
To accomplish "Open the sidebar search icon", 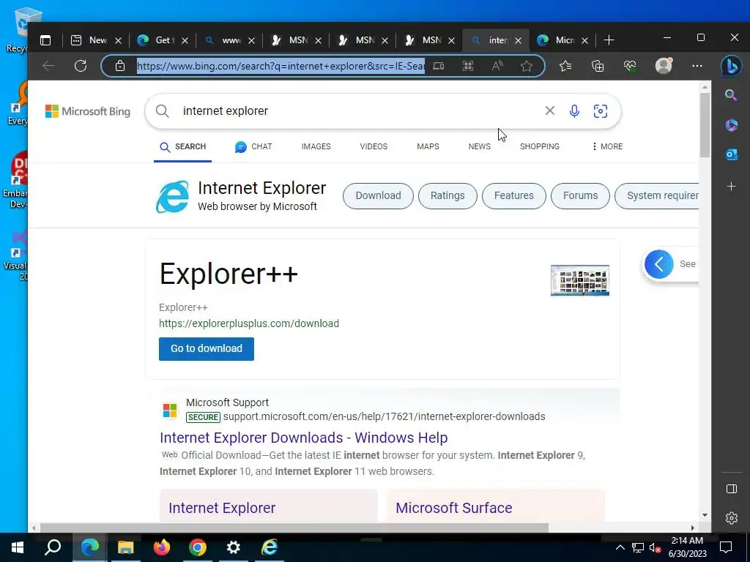I will coord(731,95).
